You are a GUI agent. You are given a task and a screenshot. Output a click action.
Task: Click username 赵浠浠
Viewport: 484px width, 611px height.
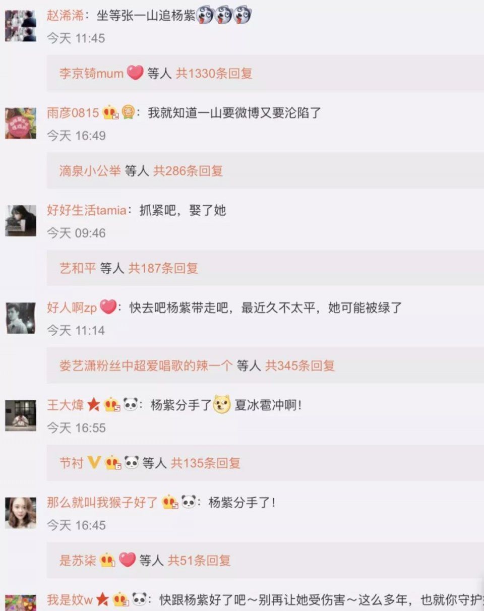(65, 16)
